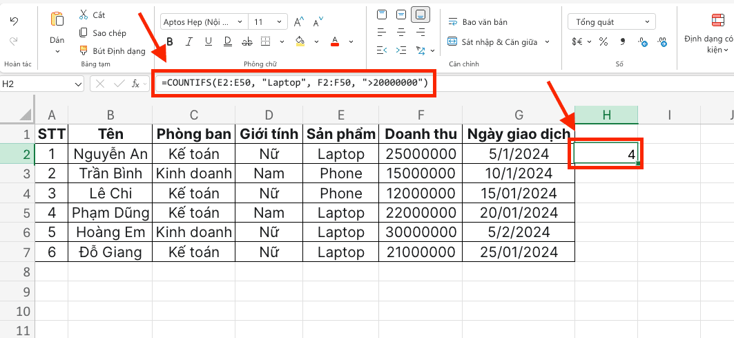The image size is (734, 338).
Task: Increase font size with the larger A icon
Action: click(299, 22)
